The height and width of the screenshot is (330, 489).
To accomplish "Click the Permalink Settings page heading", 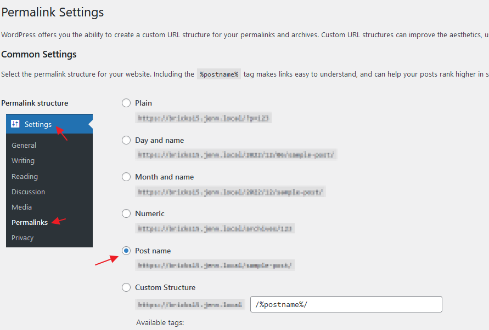I will [53, 12].
